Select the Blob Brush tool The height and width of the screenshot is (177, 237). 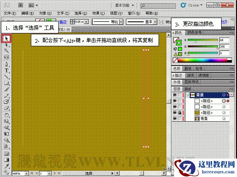coord(6,102)
